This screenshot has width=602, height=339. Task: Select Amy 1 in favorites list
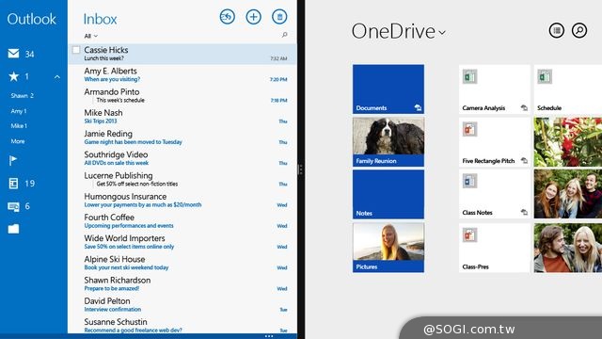pyautogui.click(x=19, y=111)
